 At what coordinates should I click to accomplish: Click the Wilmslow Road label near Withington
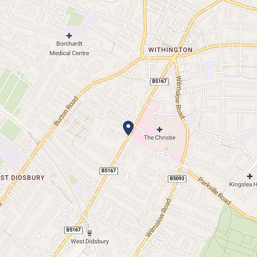[180, 97]
